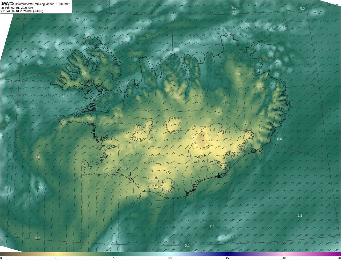
Task: Click the 5.1 value label on the map
Action: 187,246
